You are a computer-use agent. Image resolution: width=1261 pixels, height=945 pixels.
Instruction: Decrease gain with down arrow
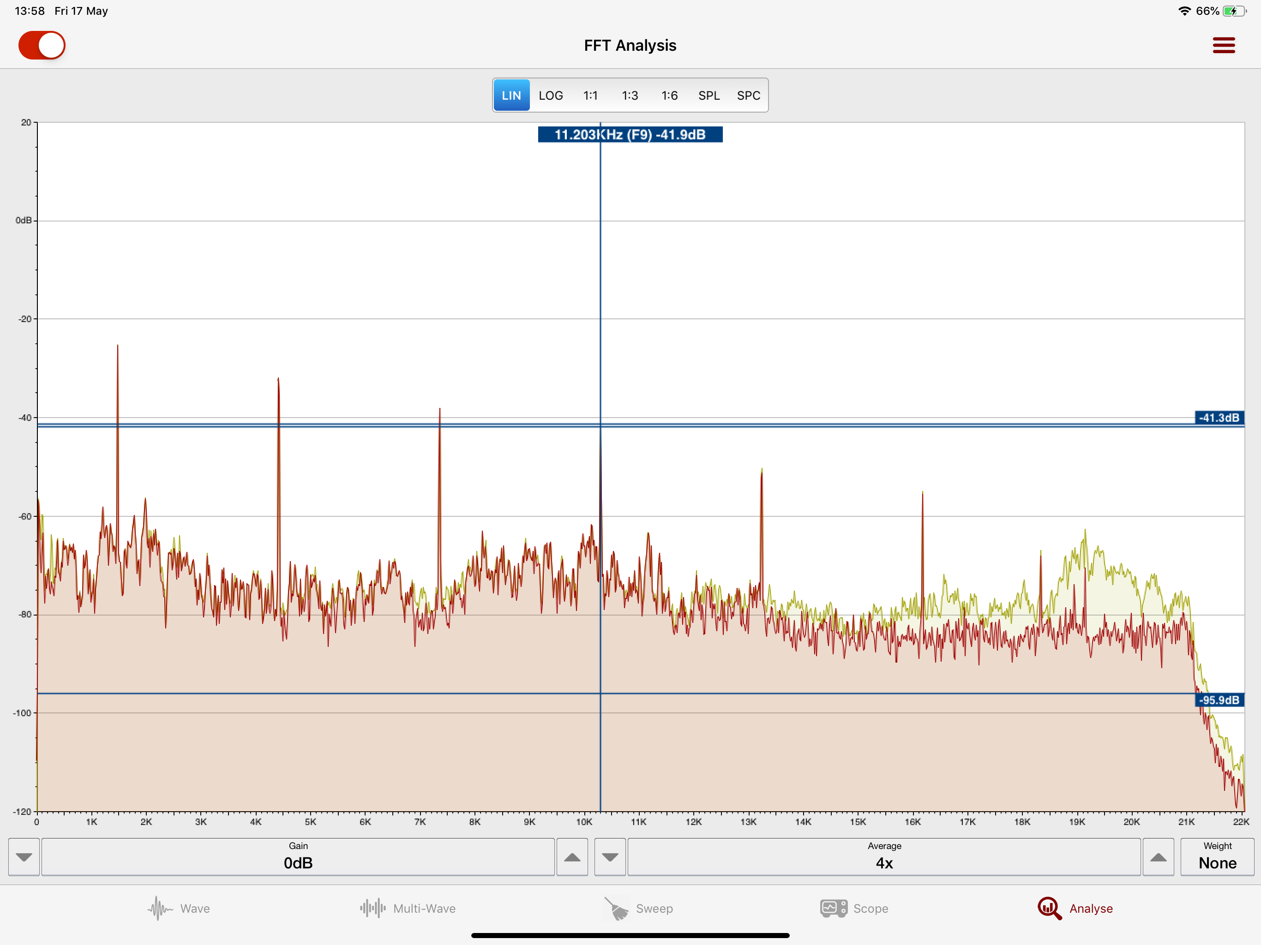coord(24,857)
